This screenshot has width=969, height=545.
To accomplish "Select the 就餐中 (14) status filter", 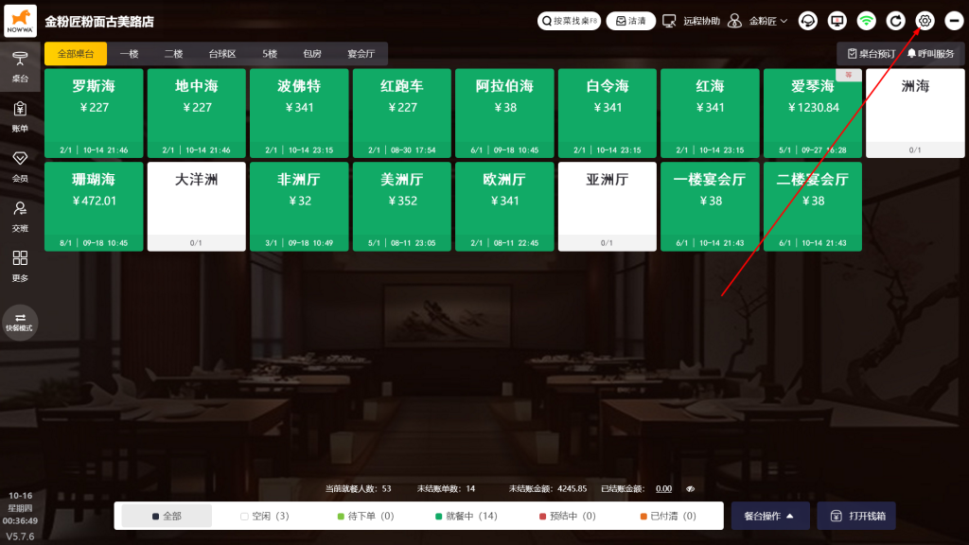I will coord(466,516).
